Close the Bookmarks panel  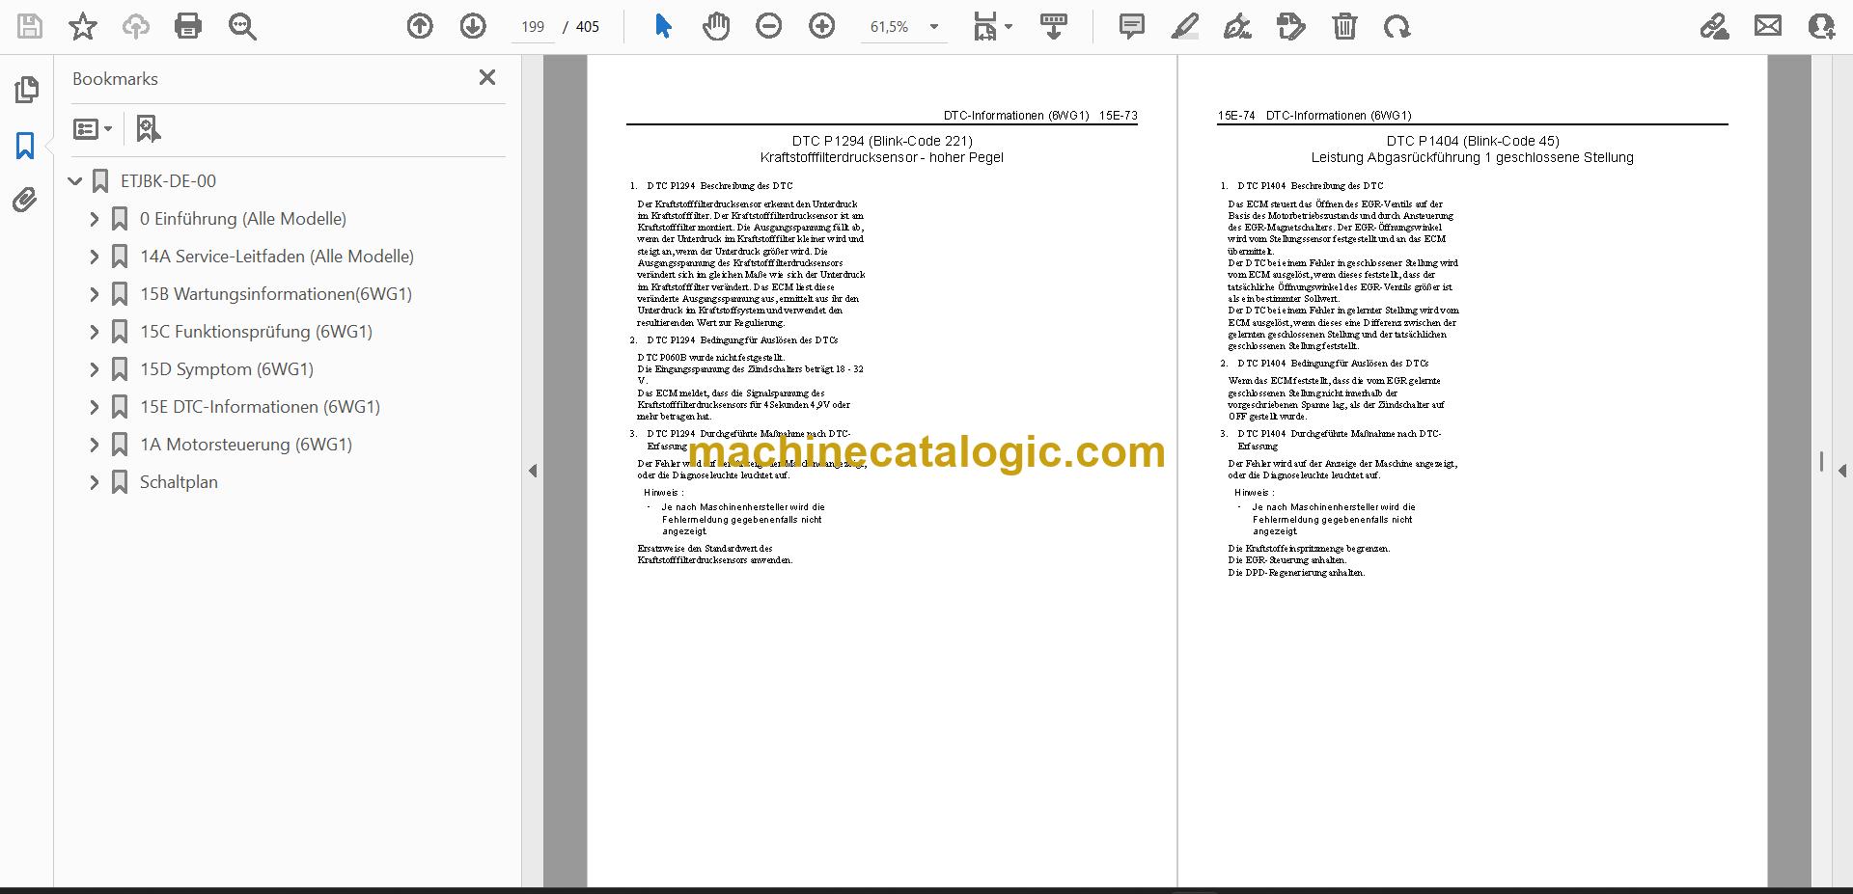coord(487,77)
